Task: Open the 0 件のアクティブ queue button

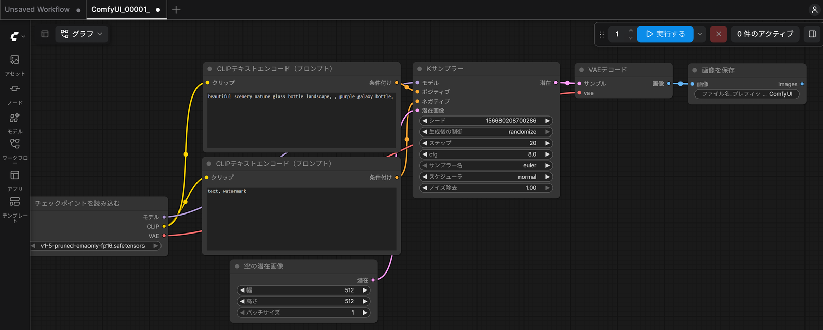Action: coord(765,34)
